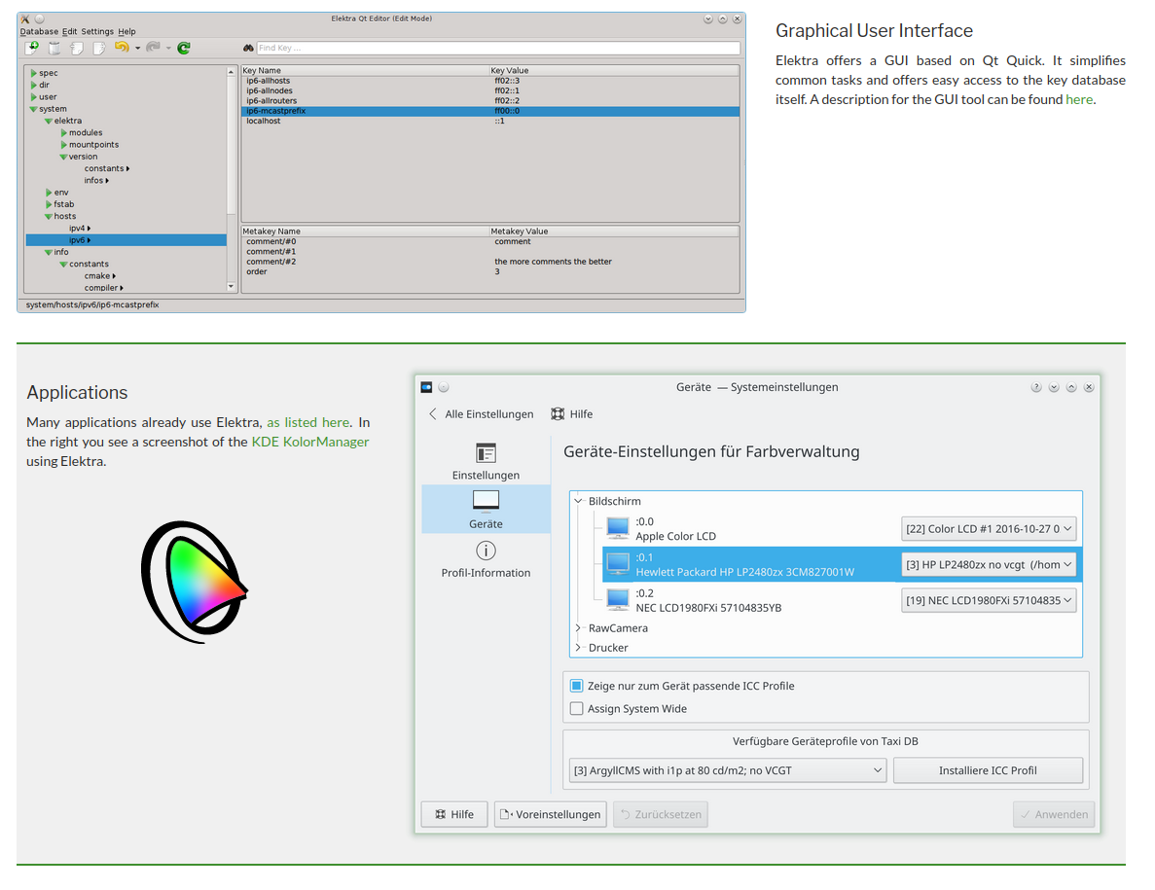Select the ipv4 tree item under hosts

coord(80,229)
